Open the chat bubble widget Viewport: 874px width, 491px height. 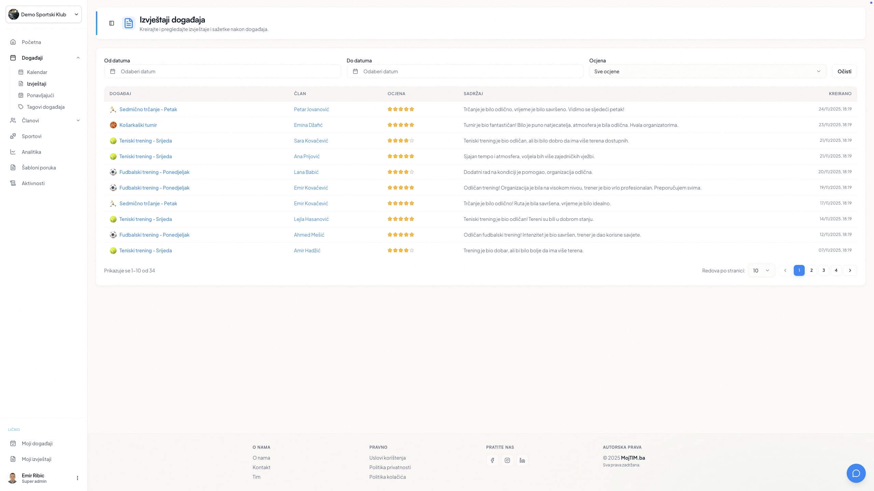tap(856, 473)
